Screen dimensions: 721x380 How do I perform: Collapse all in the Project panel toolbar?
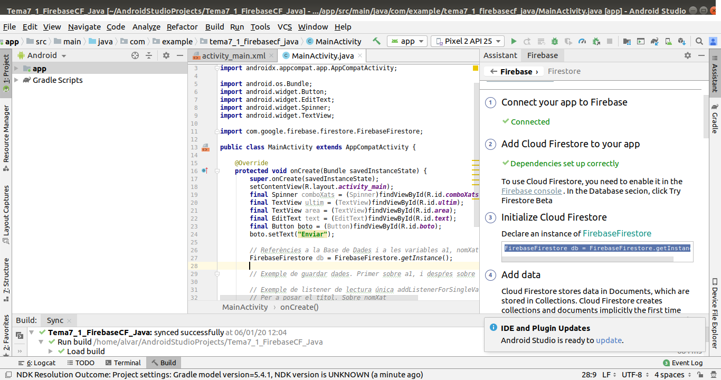(149, 55)
